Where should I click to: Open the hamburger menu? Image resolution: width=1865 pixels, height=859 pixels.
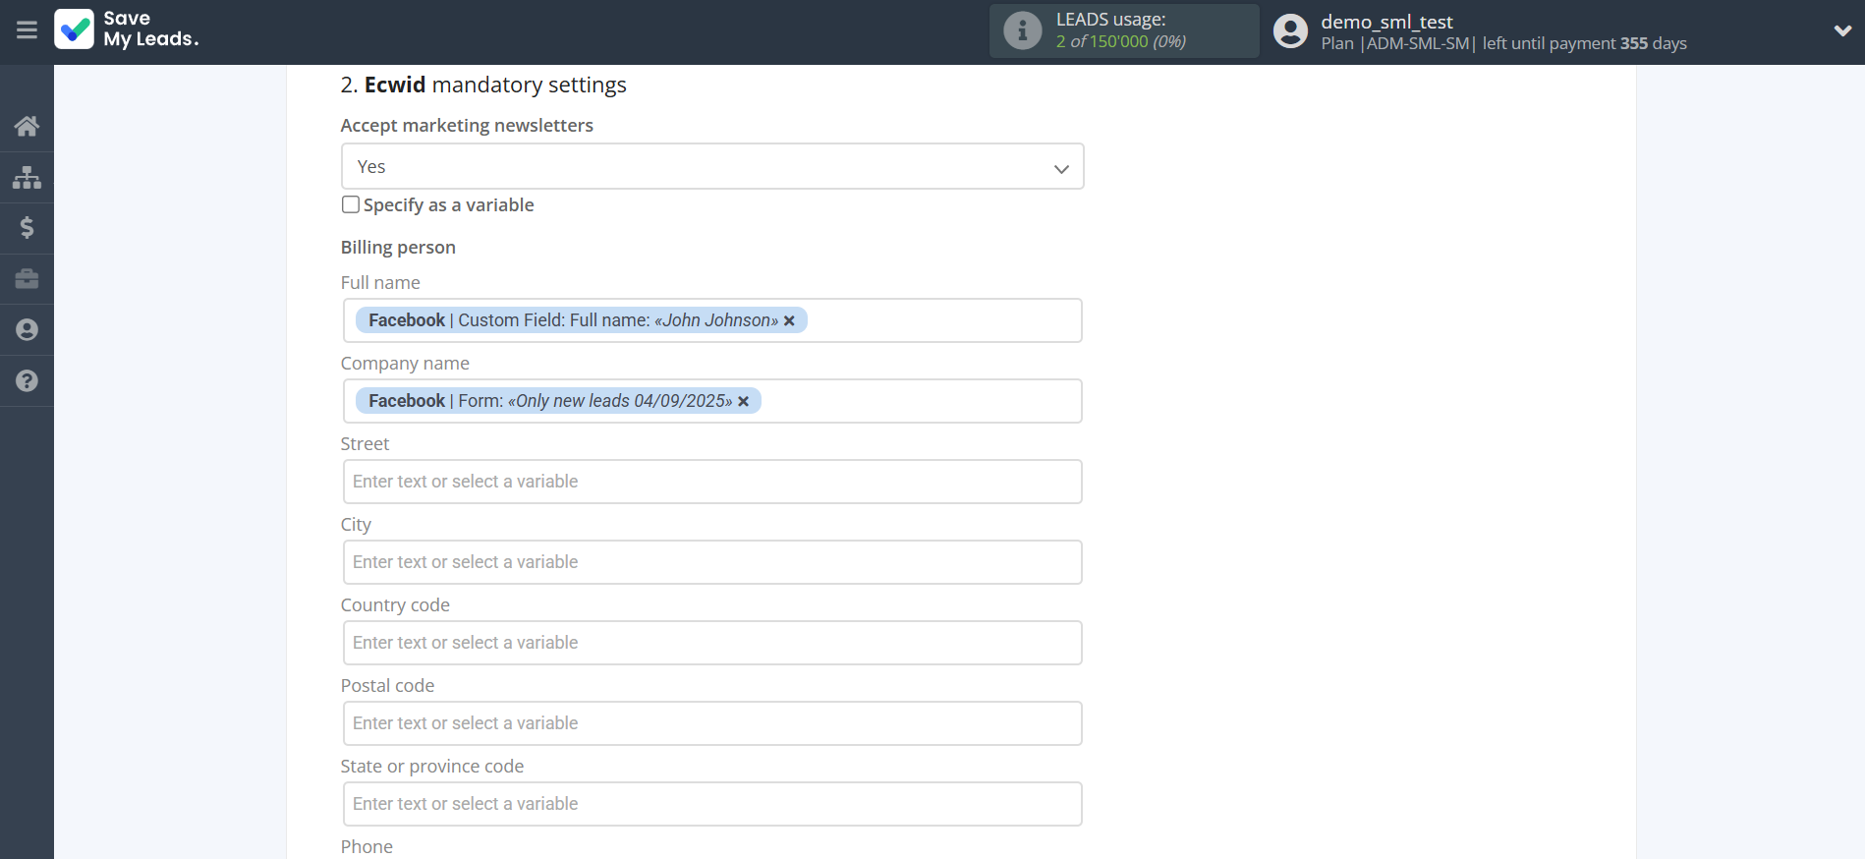pos(27,30)
